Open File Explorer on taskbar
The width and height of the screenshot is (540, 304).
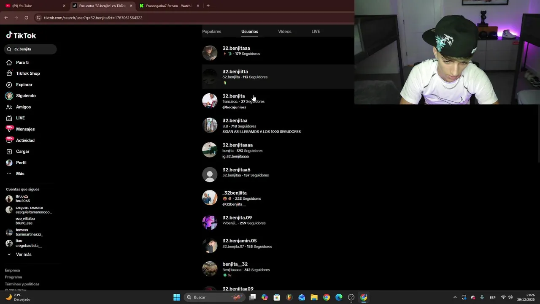(314, 297)
